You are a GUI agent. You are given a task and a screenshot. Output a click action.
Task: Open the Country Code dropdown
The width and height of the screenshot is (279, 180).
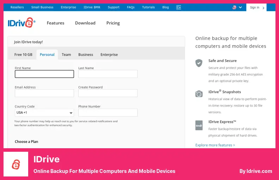[x=44, y=113]
